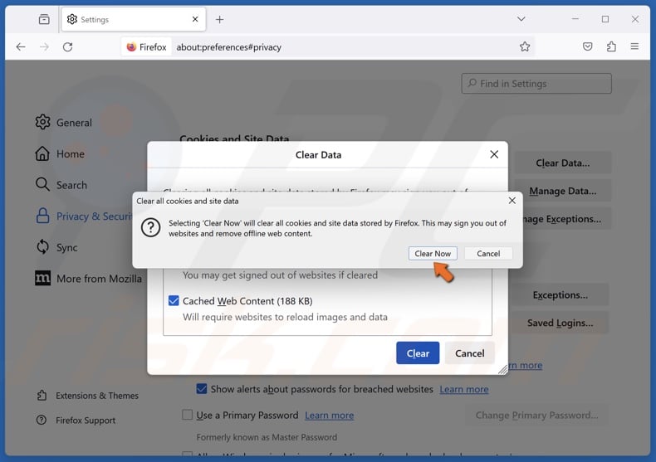Screen dimensions: 656x462
Task: Select the Settings tab
Action: coord(134,19)
